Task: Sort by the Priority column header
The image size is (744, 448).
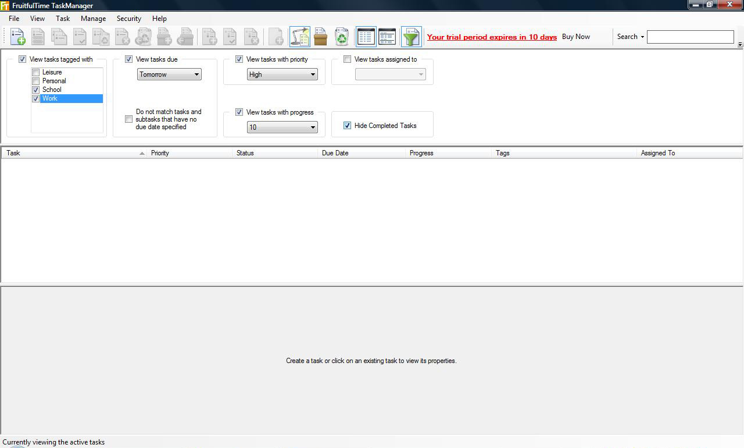Action: click(x=189, y=153)
